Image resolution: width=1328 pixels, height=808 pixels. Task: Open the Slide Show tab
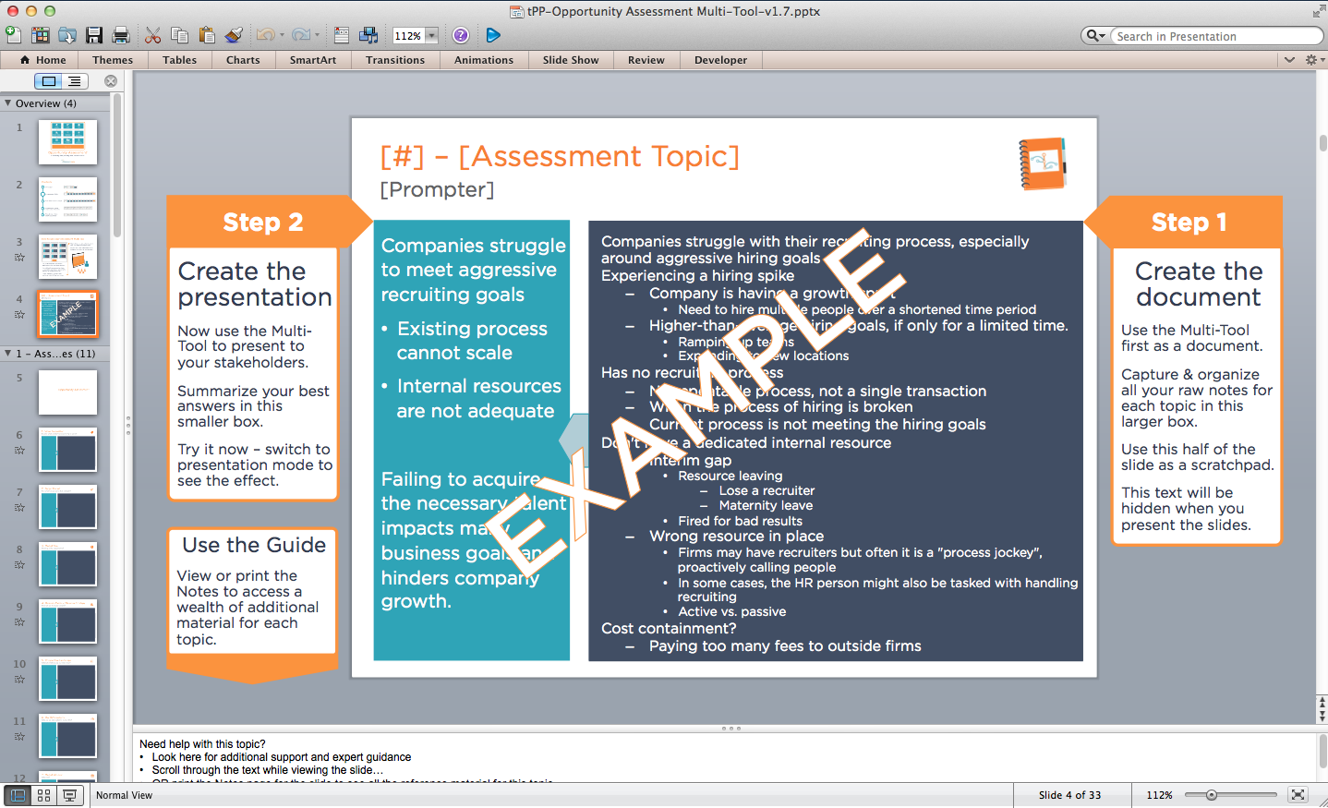(x=571, y=60)
